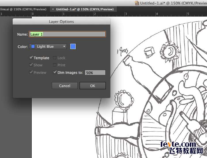
Task: Toggle the Show checkbox
Action: [x=31, y=65]
